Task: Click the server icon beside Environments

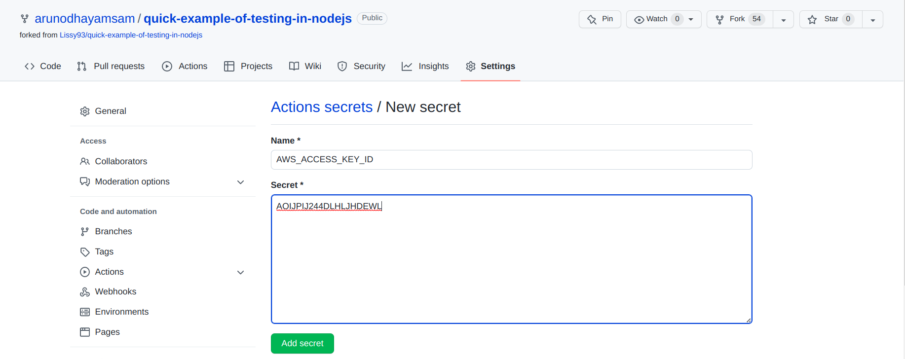Action: tap(85, 312)
